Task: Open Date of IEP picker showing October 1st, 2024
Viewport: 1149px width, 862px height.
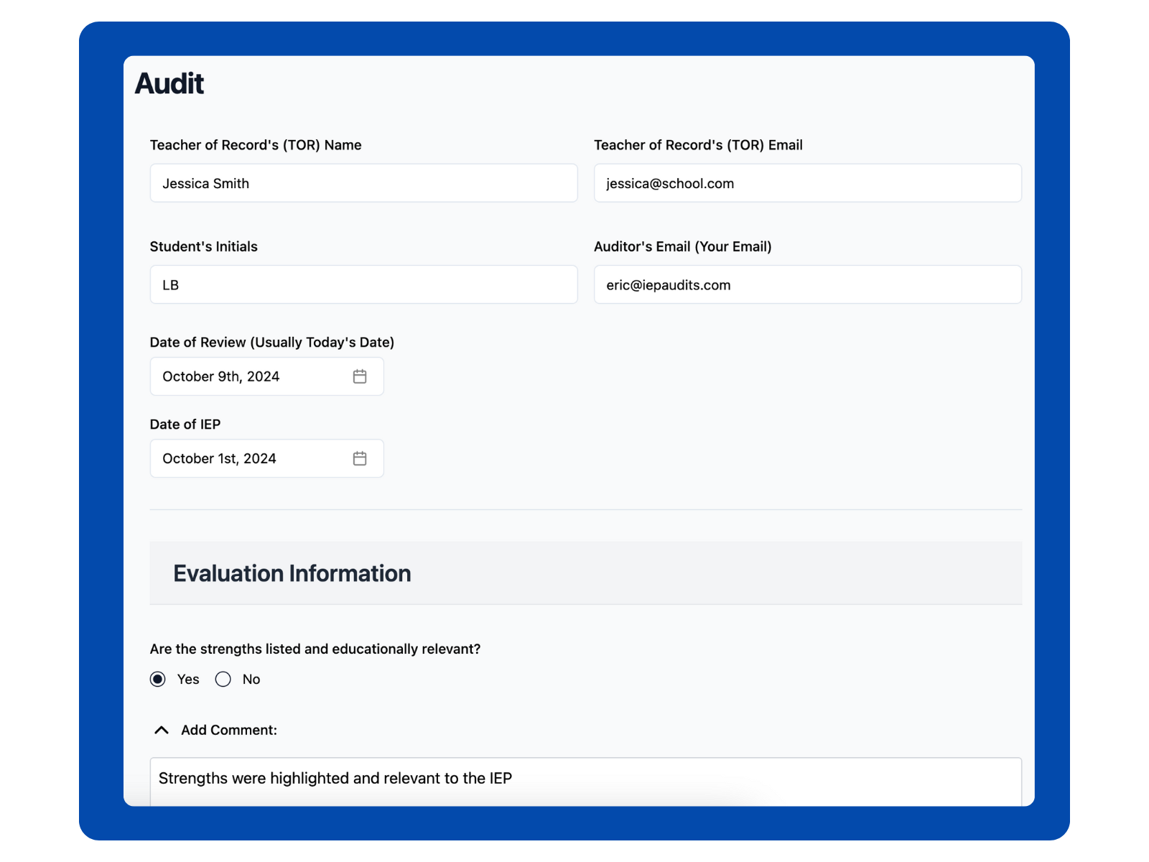Action: point(267,458)
